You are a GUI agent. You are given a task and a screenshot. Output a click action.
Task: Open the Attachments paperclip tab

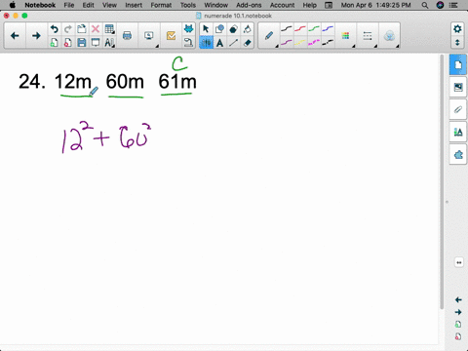[x=458, y=109]
